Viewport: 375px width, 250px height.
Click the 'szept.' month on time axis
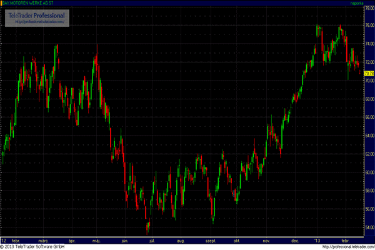[211, 240]
